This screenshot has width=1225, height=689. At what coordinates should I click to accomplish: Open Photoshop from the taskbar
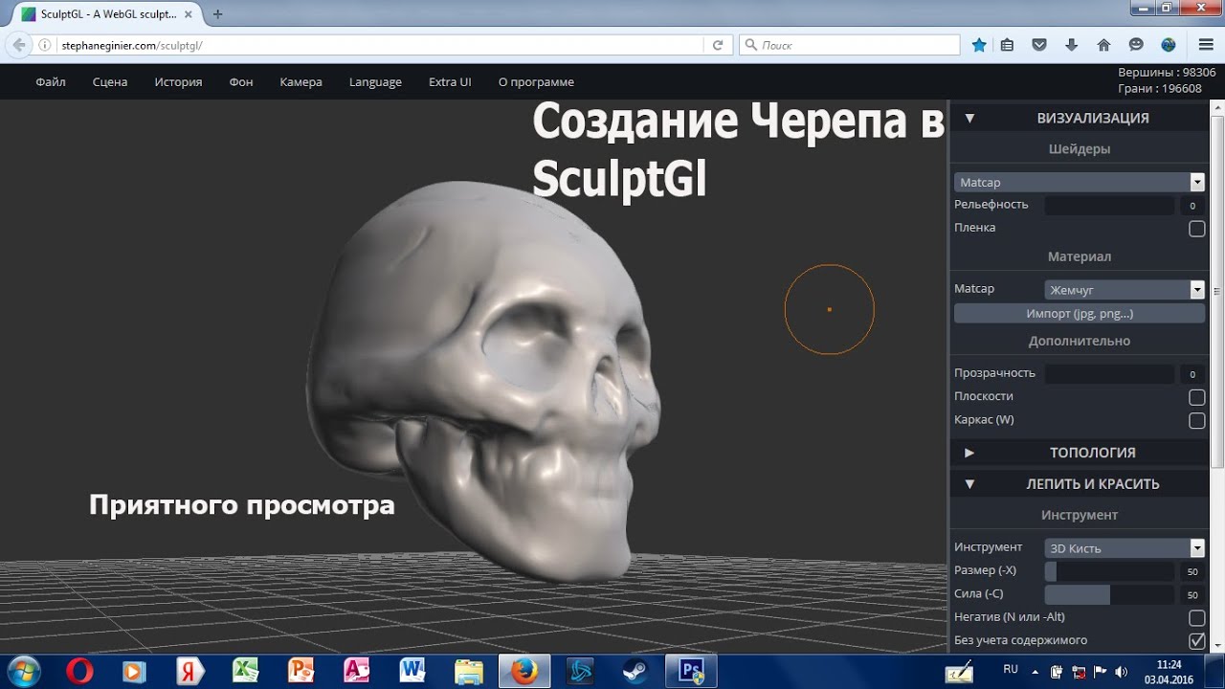(x=691, y=672)
